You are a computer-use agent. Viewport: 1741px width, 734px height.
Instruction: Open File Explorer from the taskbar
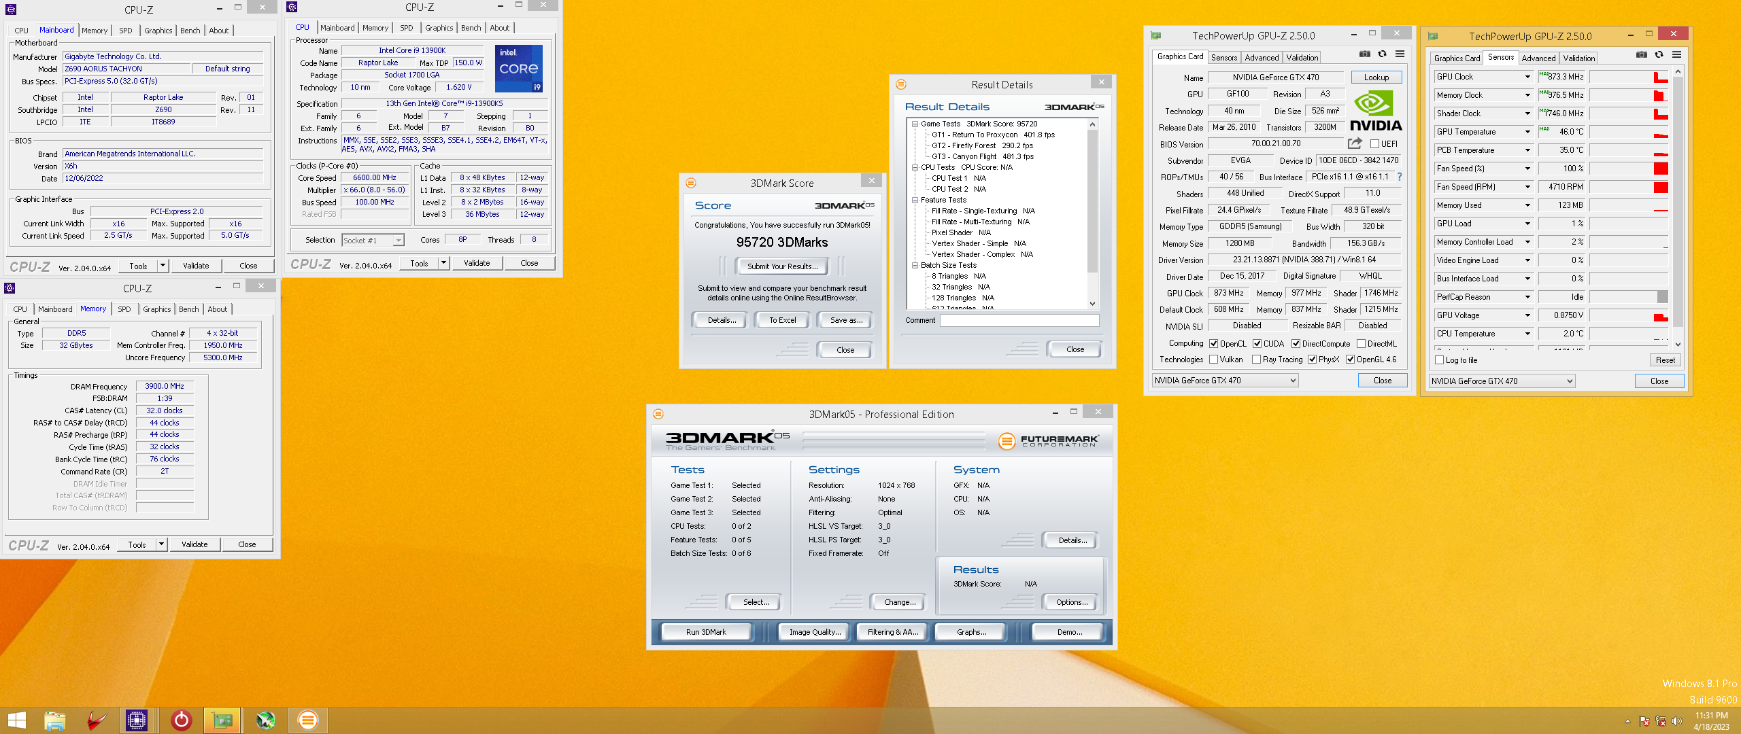tap(54, 720)
